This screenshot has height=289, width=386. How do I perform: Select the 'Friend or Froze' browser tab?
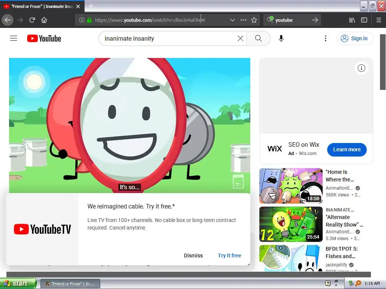click(42, 6)
